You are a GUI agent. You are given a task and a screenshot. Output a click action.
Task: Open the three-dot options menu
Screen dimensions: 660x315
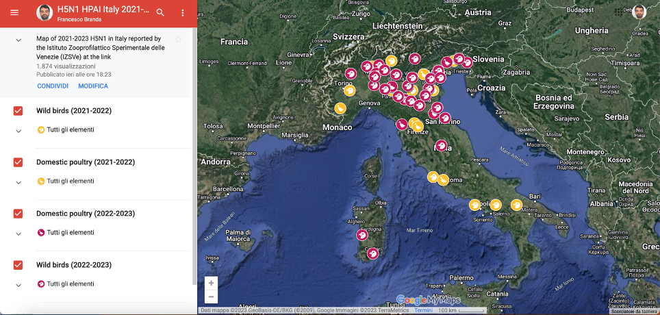pyautogui.click(x=182, y=12)
